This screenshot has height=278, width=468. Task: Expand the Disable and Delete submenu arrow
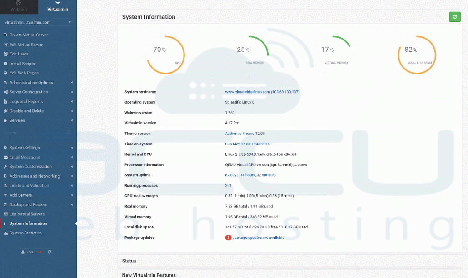click(x=72, y=111)
